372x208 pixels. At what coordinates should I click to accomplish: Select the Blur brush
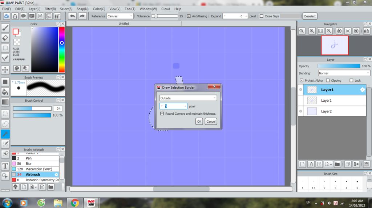pos(35,164)
